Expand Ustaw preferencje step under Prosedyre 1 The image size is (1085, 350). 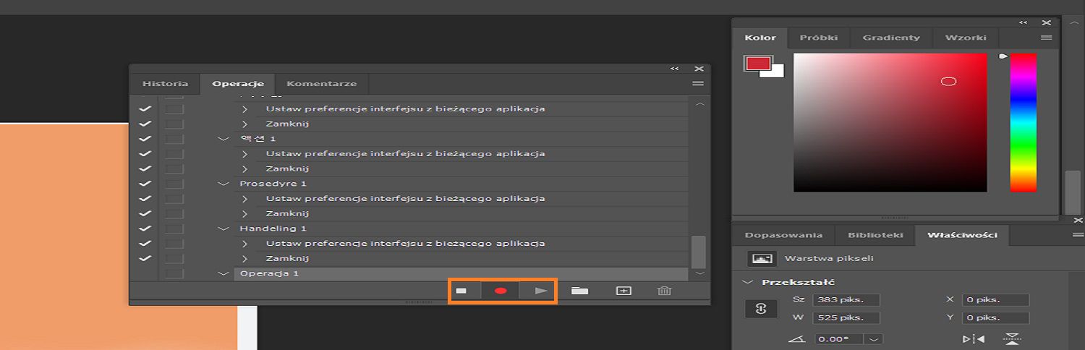(244, 199)
